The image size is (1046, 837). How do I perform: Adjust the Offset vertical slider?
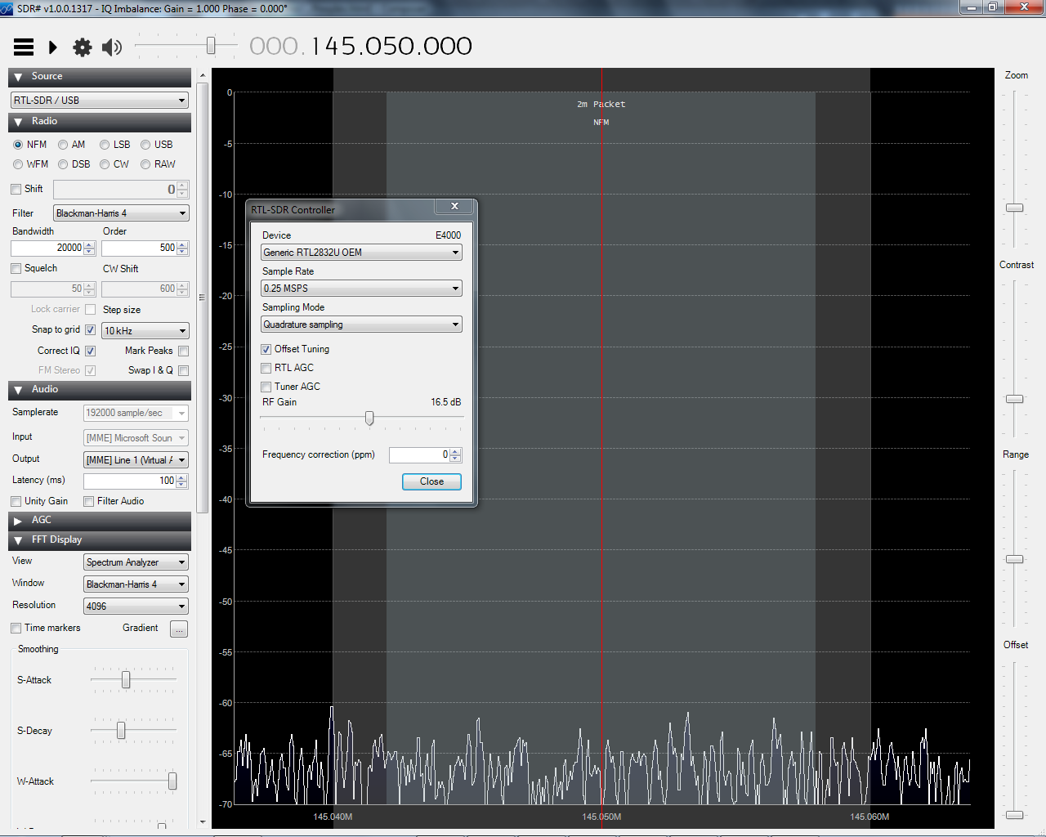[x=1014, y=814]
